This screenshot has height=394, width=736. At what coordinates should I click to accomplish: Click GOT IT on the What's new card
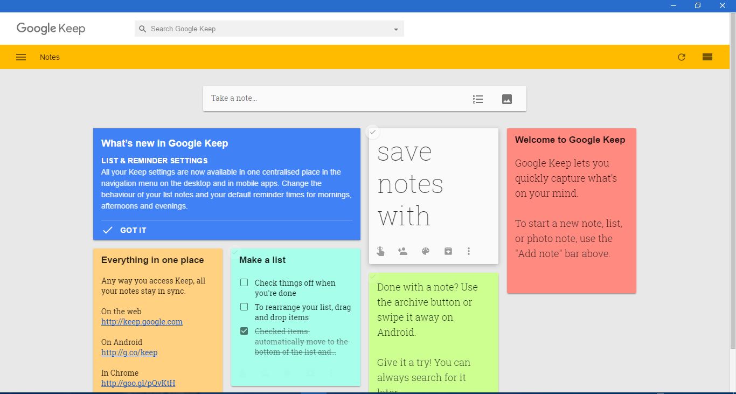click(x=133, y=230)
